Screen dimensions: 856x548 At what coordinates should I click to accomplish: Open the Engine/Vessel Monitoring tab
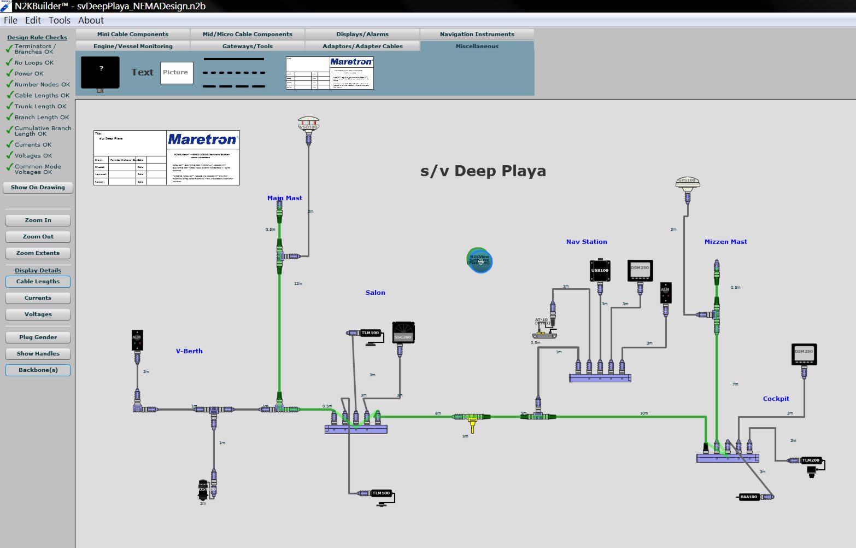pos(133,46)
